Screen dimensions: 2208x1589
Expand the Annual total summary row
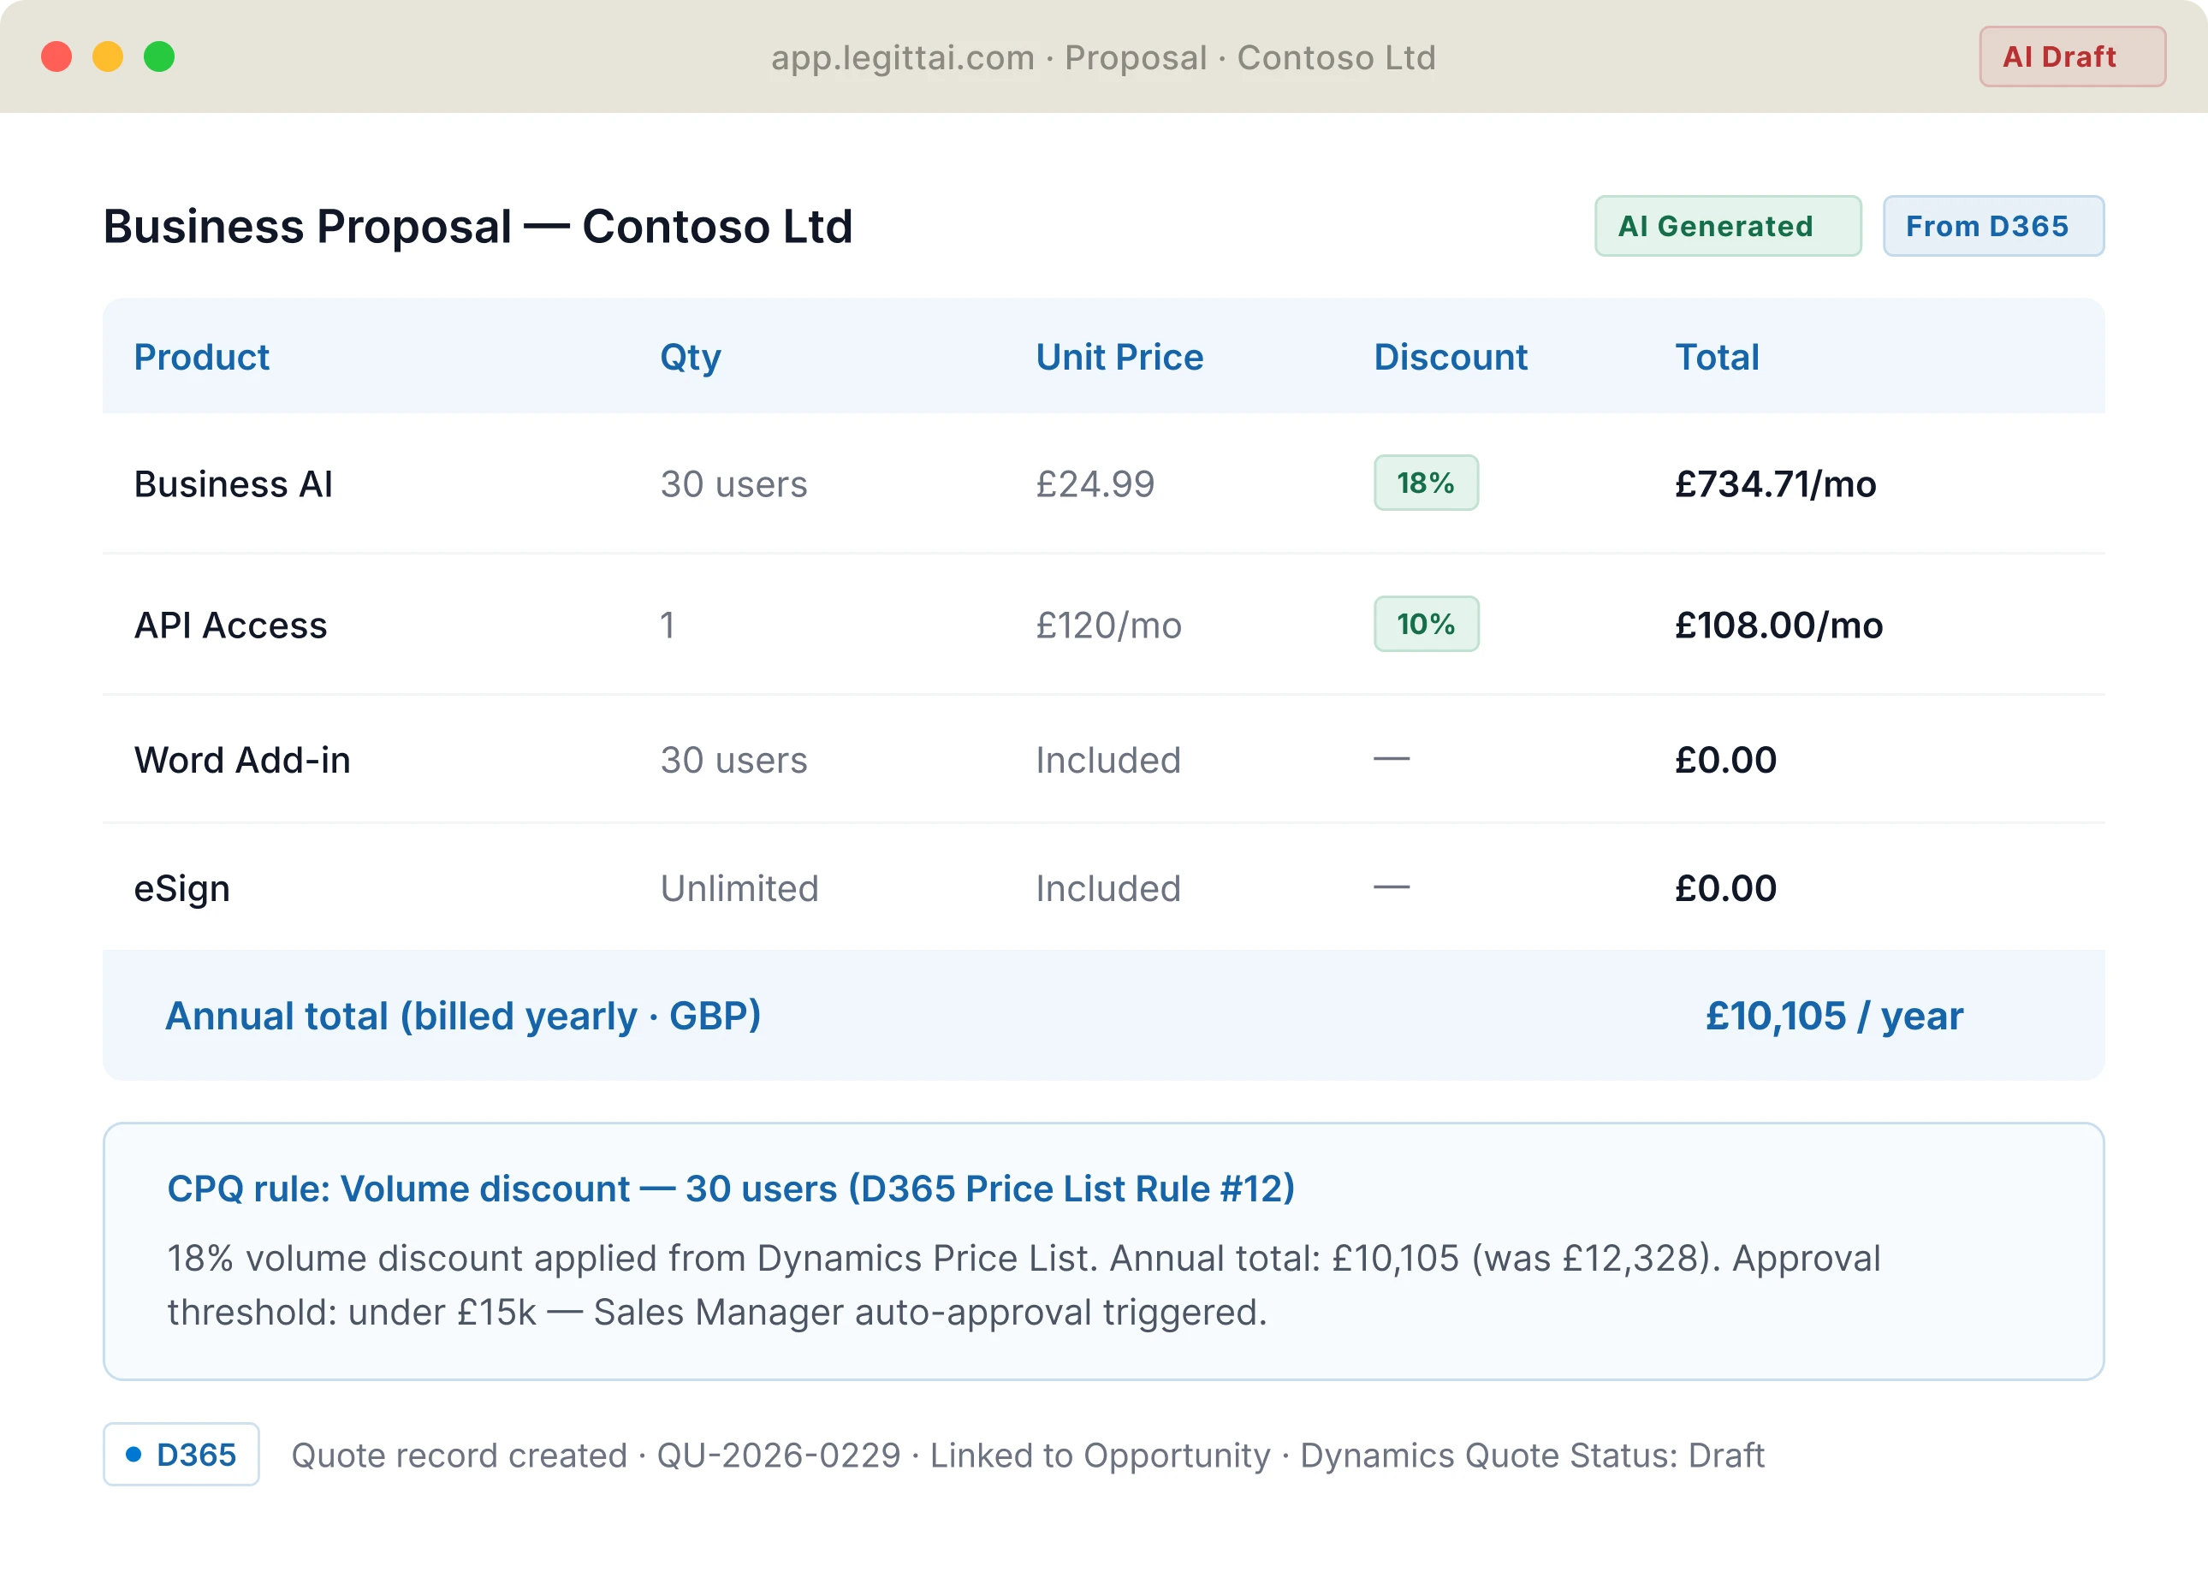[x=1103, y=1016]
